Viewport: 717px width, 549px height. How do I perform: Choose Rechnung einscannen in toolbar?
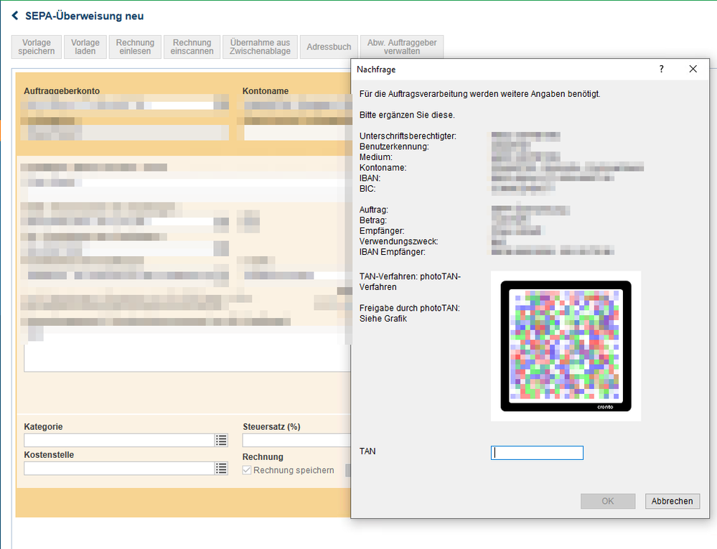(192, 47)
